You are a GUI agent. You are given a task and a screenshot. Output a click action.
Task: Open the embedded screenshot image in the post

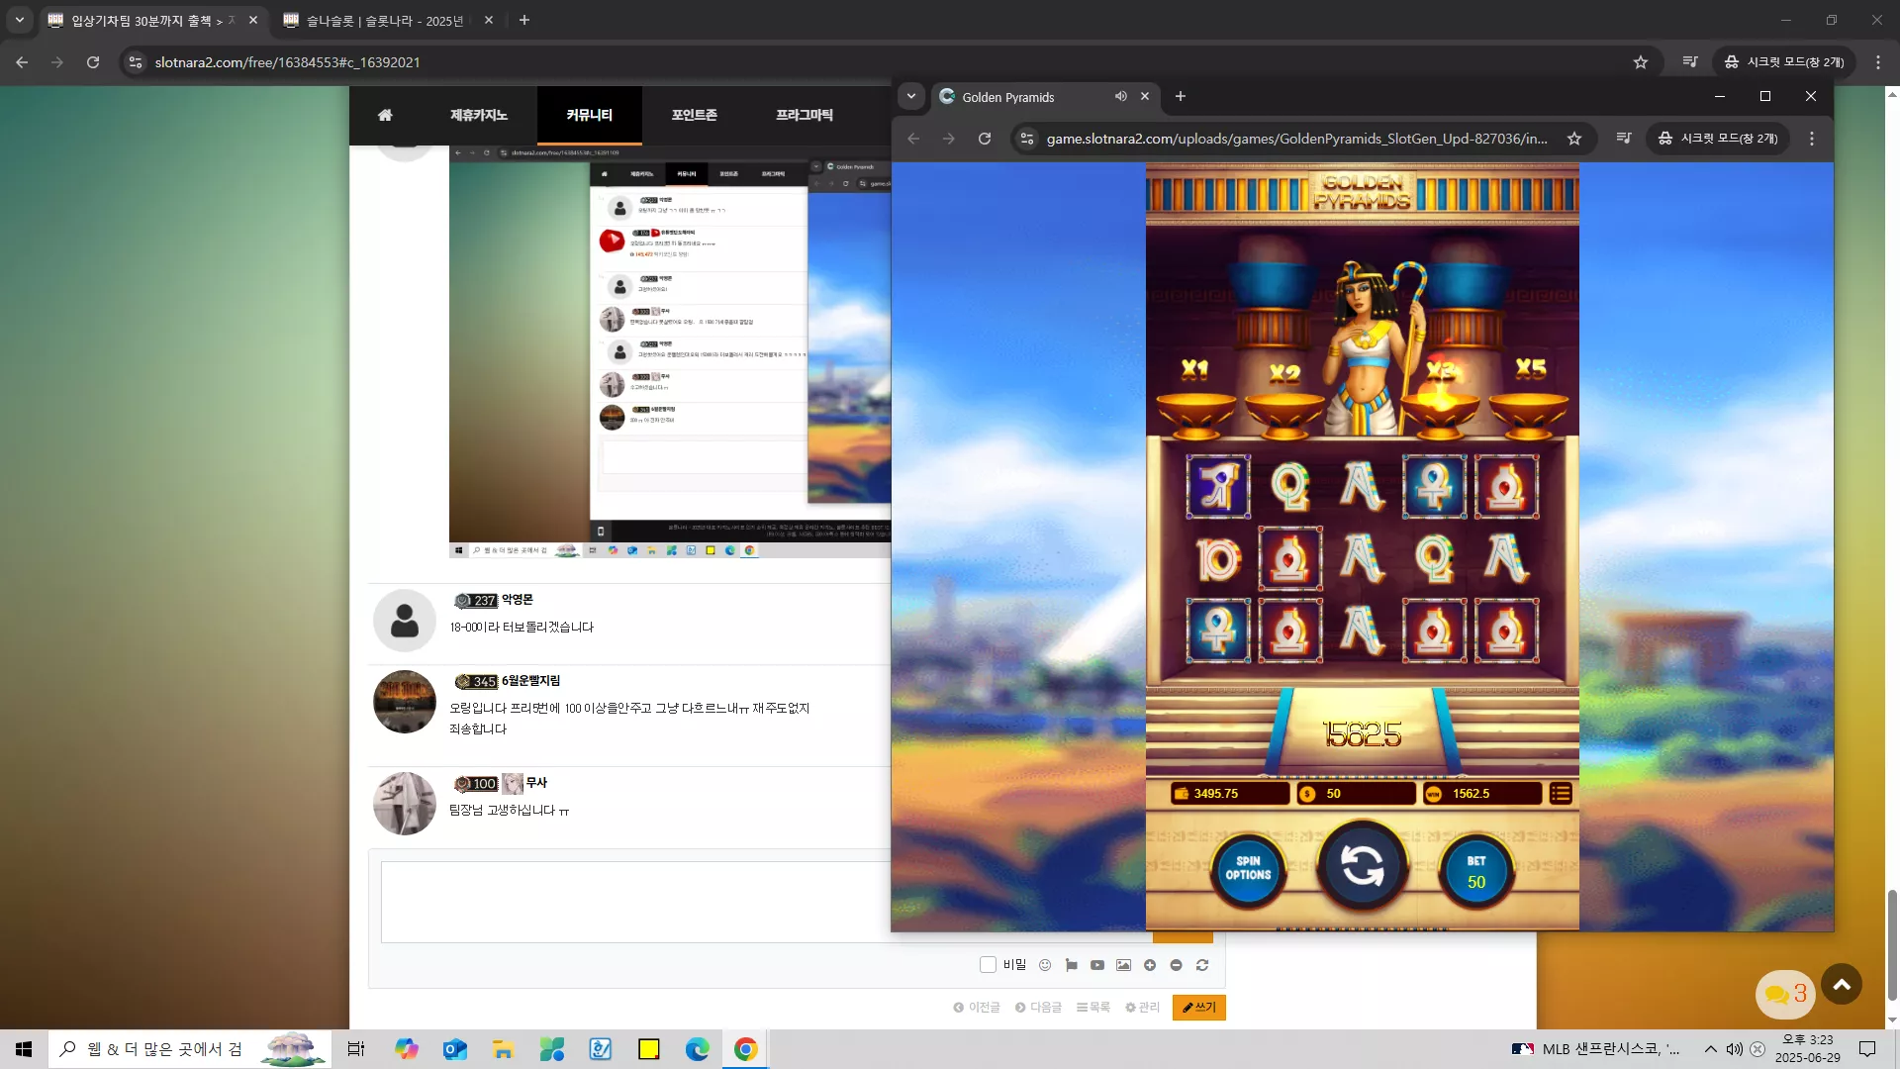pos(670,352)
